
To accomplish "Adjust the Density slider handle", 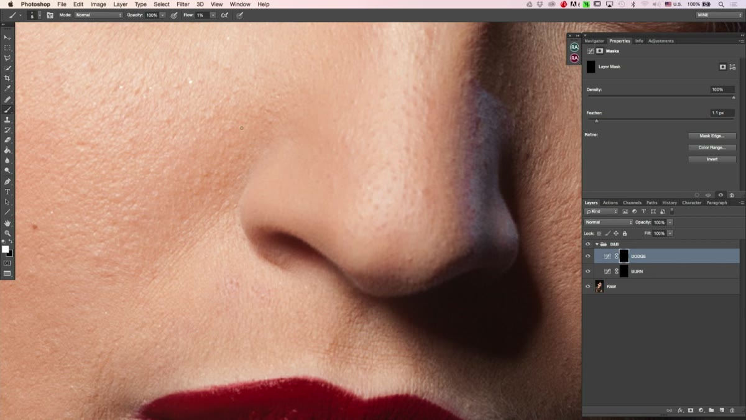I will click(x=734, y=98).
